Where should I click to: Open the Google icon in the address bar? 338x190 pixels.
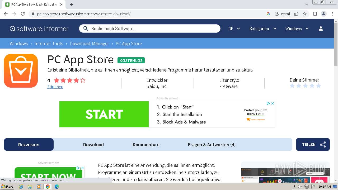268,14
